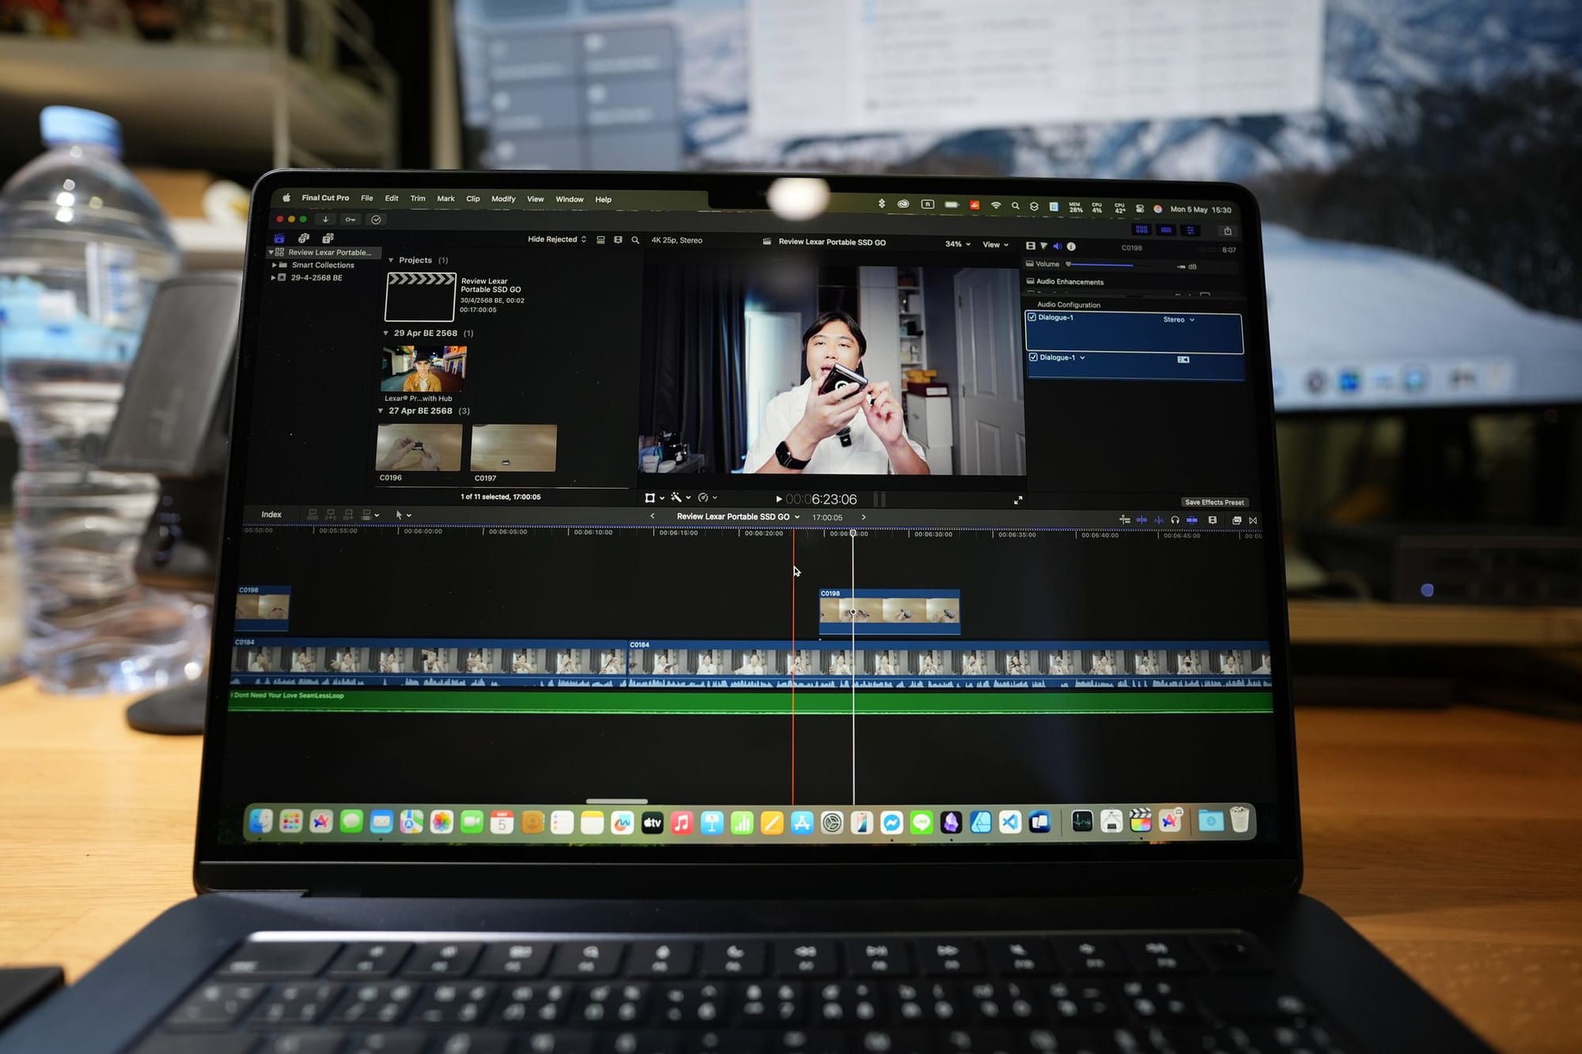Viewport: 1582px width, 1054px height.
Task: Uncheck the first Dialogue-1 Stereo checkbox
Action: (1031, 317)
